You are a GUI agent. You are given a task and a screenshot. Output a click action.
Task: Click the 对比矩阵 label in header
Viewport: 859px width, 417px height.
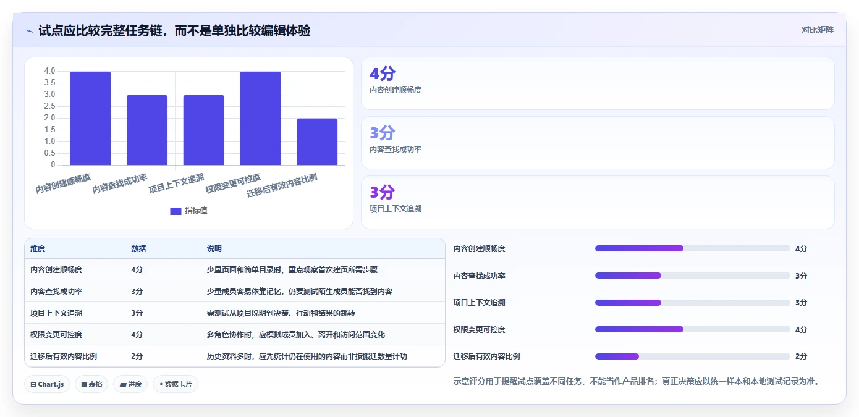coord(817,30)
